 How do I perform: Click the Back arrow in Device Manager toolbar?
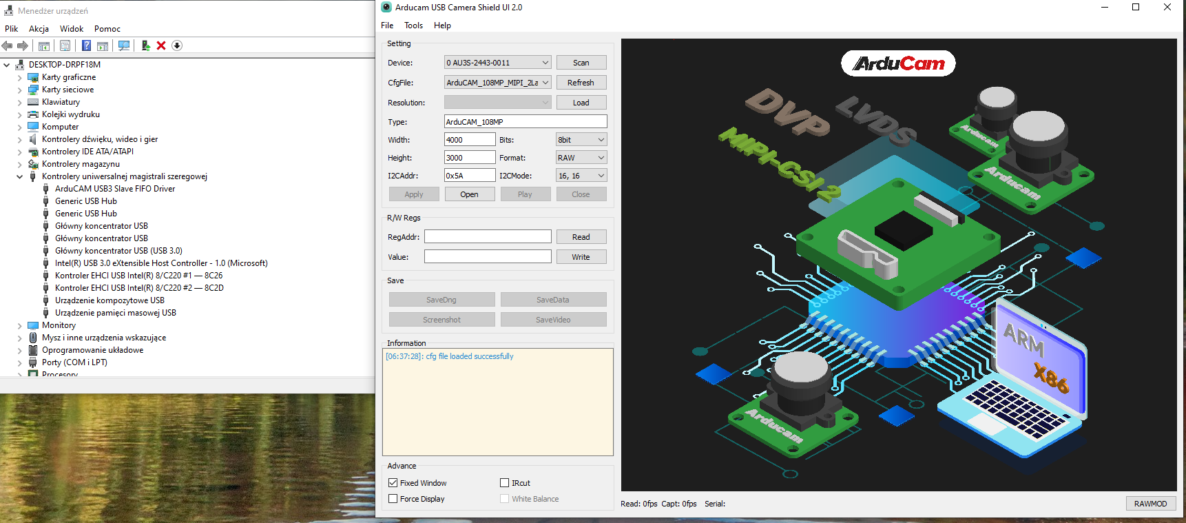[8, 45]
